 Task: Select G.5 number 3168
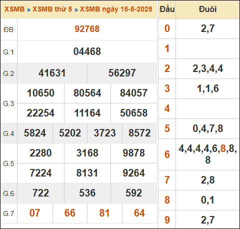coord(87,153)
